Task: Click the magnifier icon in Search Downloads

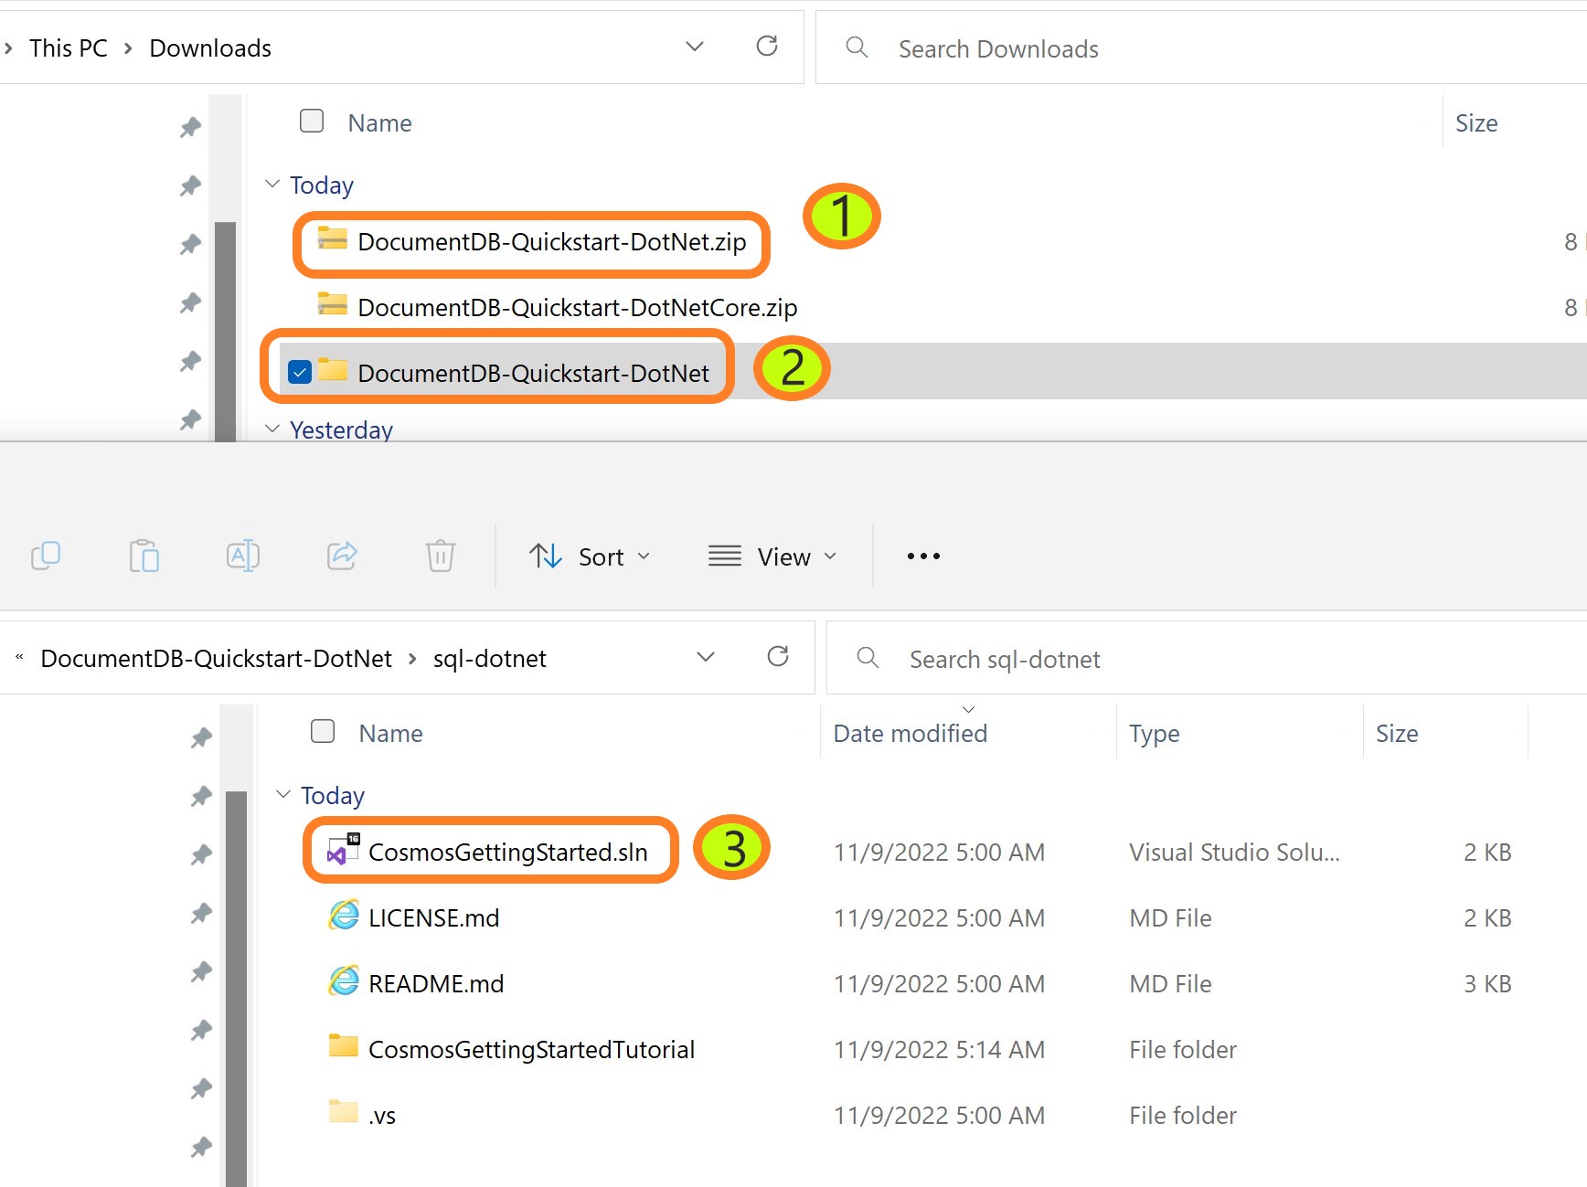Action: 857,47
